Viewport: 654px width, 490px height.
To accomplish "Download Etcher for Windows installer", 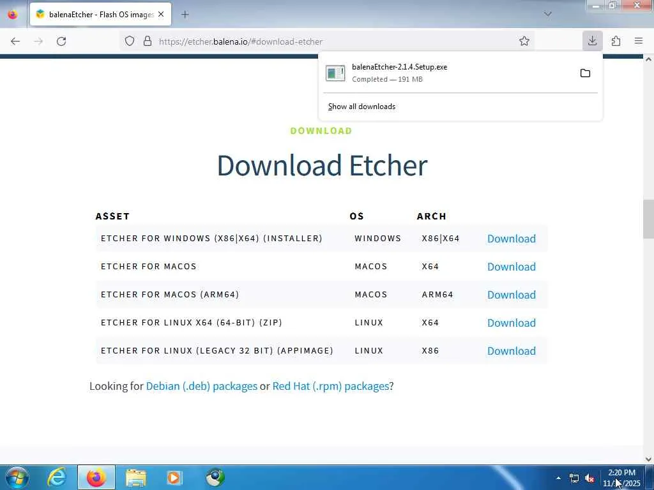I will [x=512, y=239].
